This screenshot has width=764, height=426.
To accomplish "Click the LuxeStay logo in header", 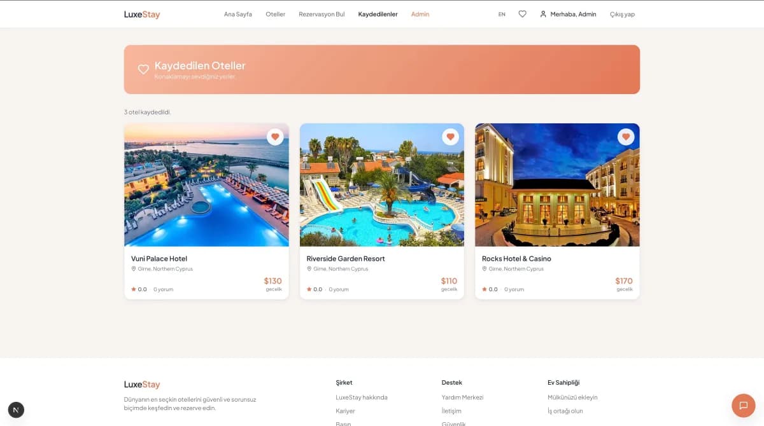I will coord(142,14).
